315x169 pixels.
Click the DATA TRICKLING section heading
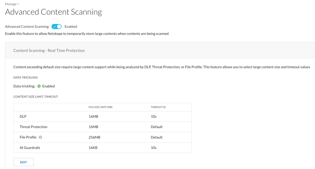(26, 77)
